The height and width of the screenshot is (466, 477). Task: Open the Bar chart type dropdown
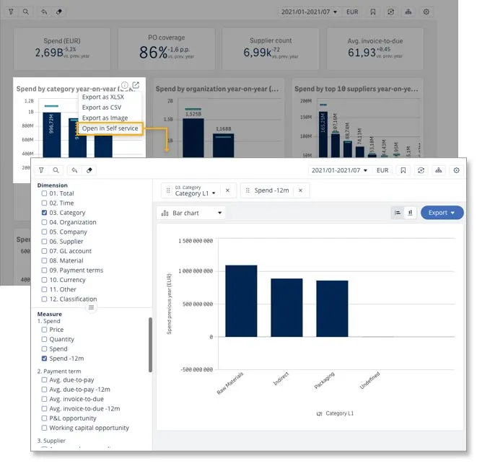(x=191, y=213)
